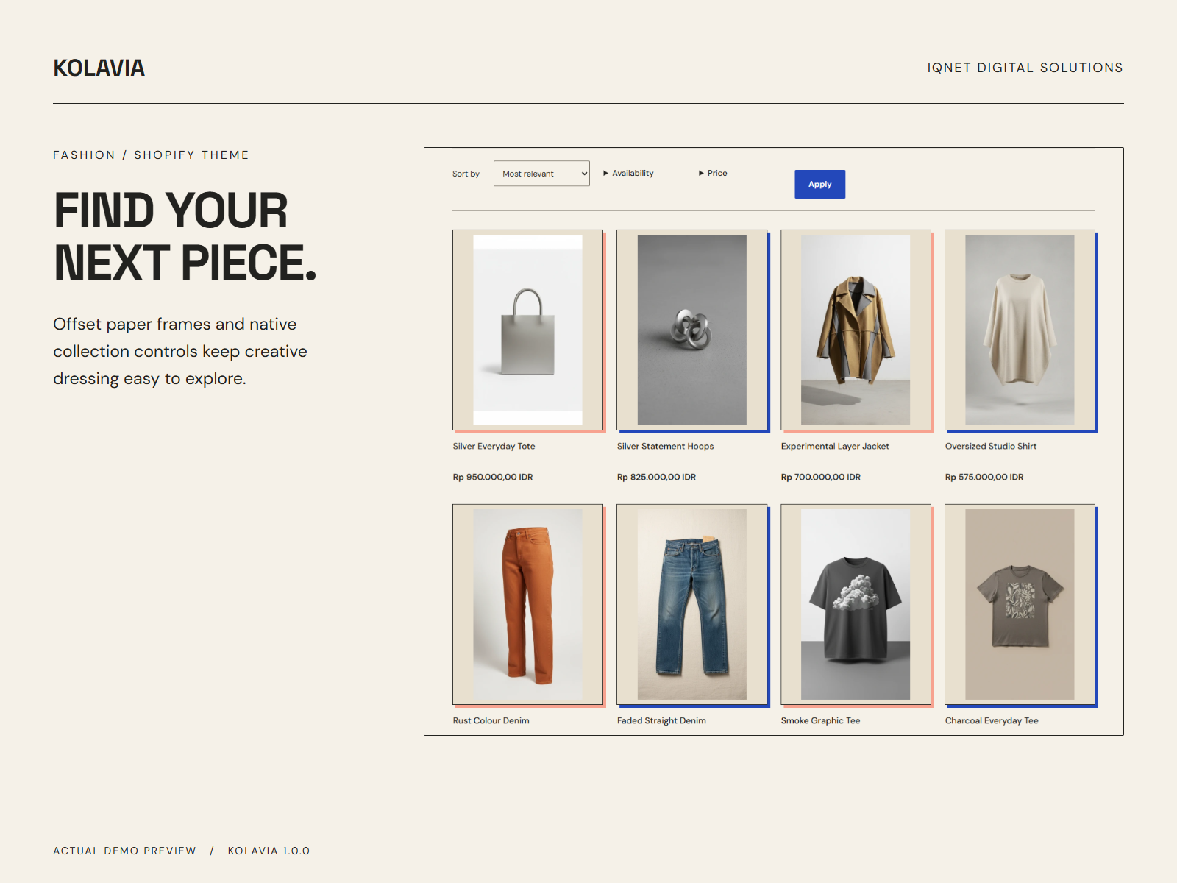Click the price 'Rp 825.000,00 IDR'
This screenshot has height=883, width=1177.
[656, 477]
